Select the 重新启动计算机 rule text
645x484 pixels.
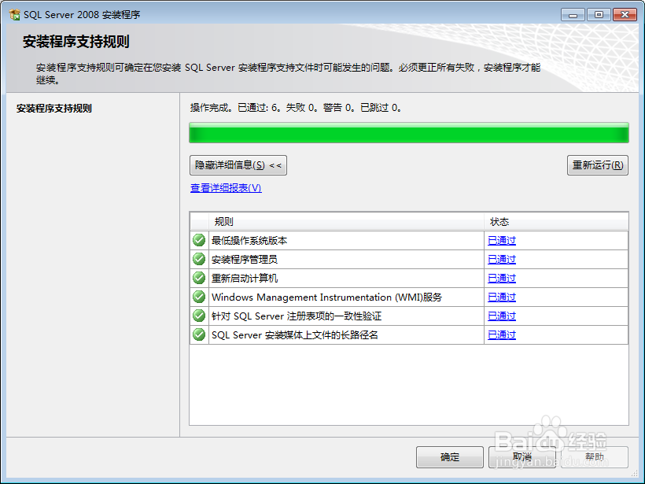pos(245,279)
